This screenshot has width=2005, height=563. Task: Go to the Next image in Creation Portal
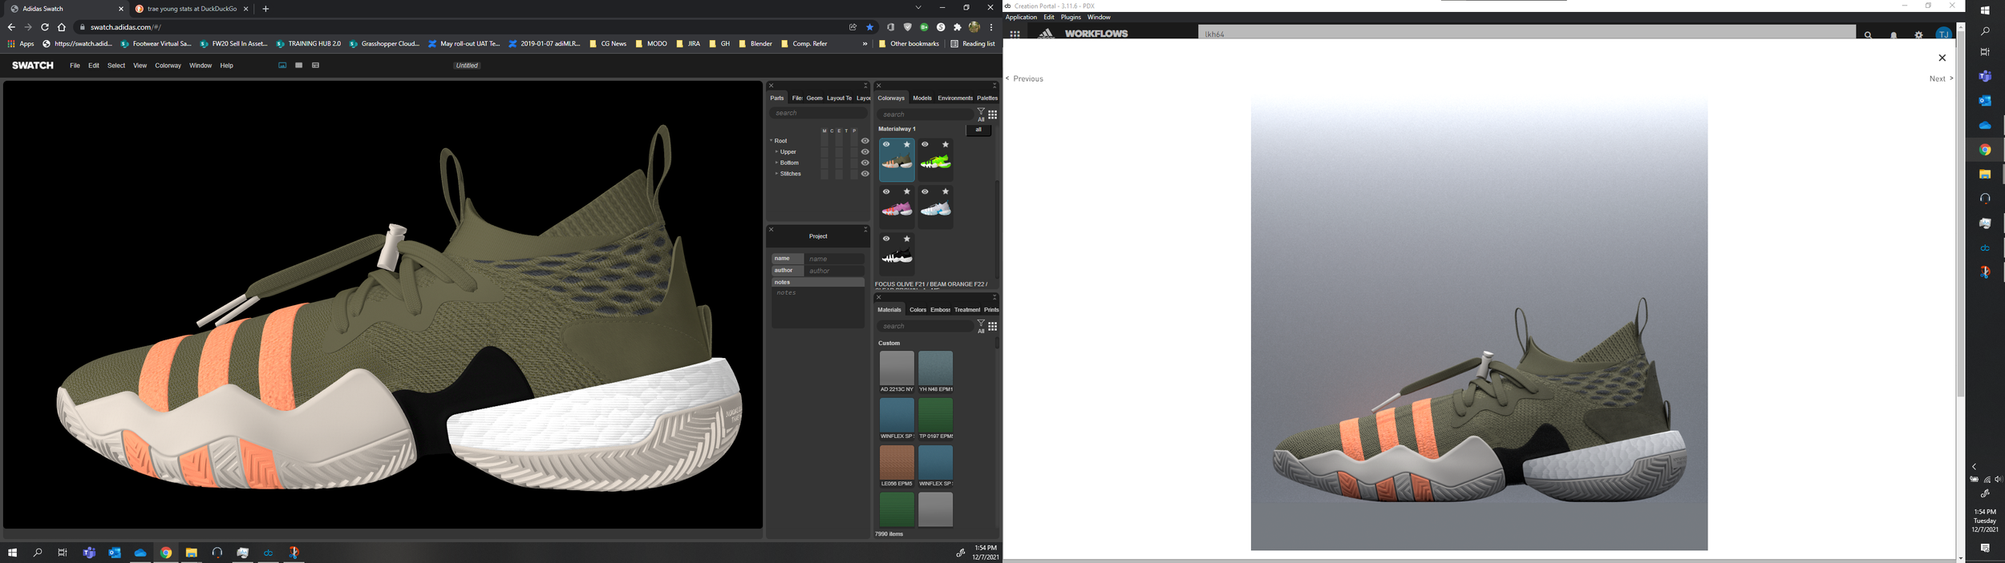point(1941,78)
